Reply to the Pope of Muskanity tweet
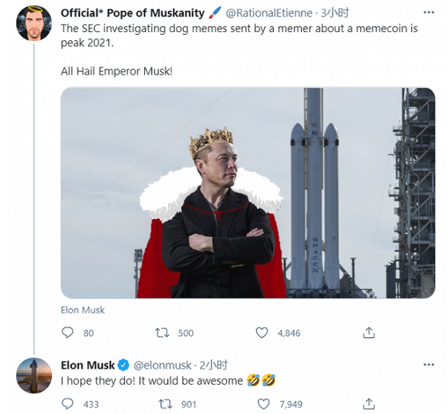 [68, 333]
